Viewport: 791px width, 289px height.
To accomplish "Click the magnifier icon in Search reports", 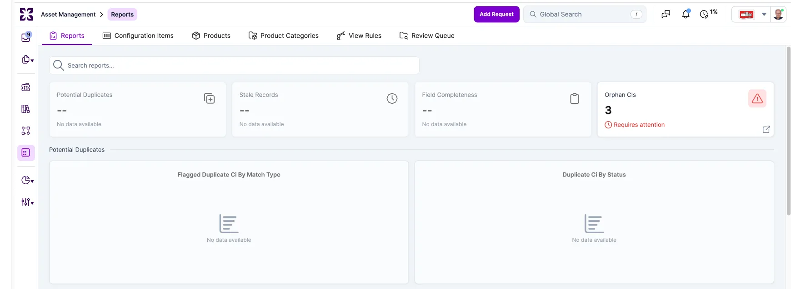I will [x=58, y=65].
